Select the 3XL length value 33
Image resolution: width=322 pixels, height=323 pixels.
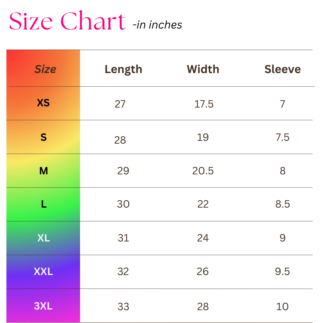point(123,306)
